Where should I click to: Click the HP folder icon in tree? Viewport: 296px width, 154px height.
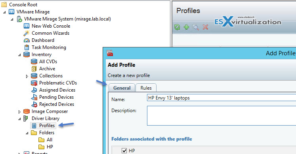click(x=41, y=147)
